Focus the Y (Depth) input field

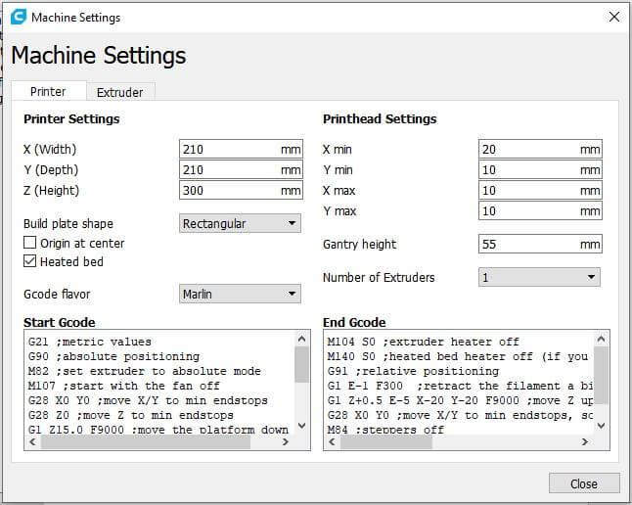click(229, 170)
